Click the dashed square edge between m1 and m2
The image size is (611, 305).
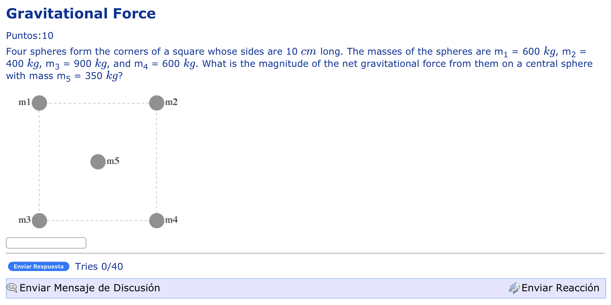98,103
